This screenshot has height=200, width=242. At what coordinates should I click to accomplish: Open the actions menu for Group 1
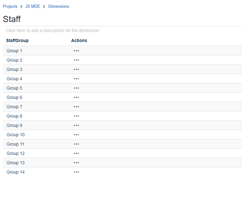click(x=76, y=51)
